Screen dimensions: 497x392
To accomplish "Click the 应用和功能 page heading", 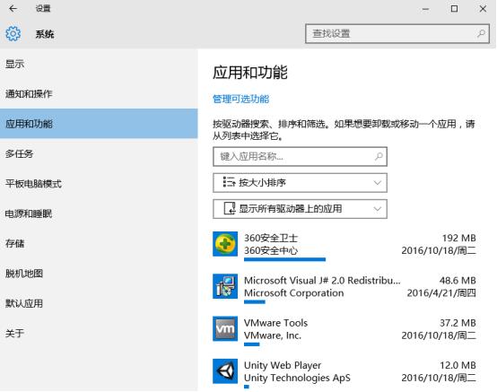I will click(x=249, y=73).
